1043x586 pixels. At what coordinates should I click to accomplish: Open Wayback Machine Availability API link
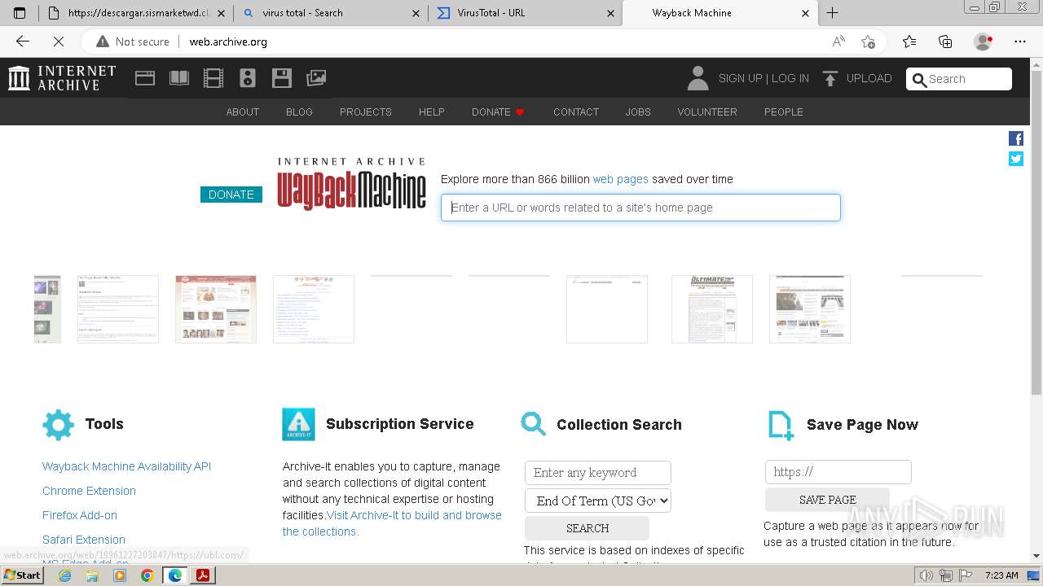(126, 466)
